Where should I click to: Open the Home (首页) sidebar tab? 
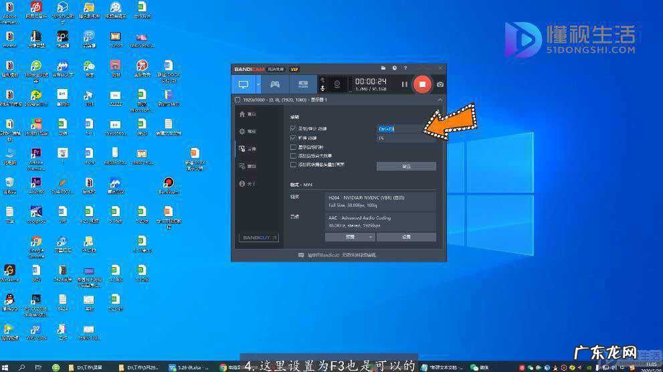click(x=248, y=114)
